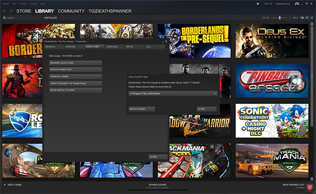Image resolution: width=316 pixels, height=194 pixels.
Task: Select Sonic Generations Casino Night DLC tile
Action: click(272, 121)
